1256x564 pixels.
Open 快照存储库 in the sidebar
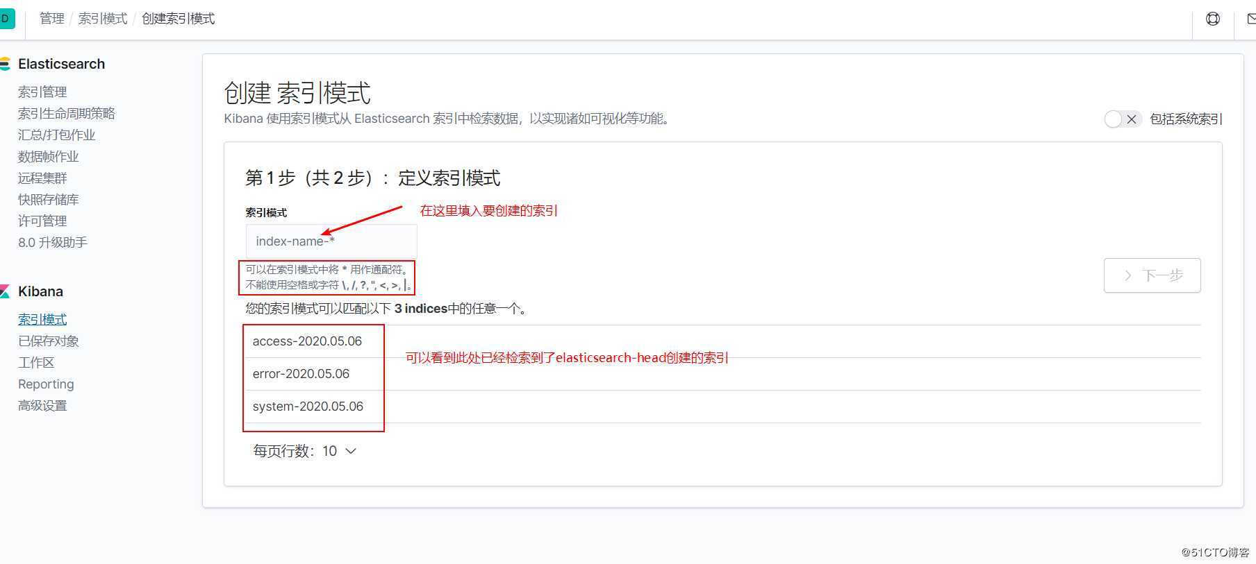49,199
